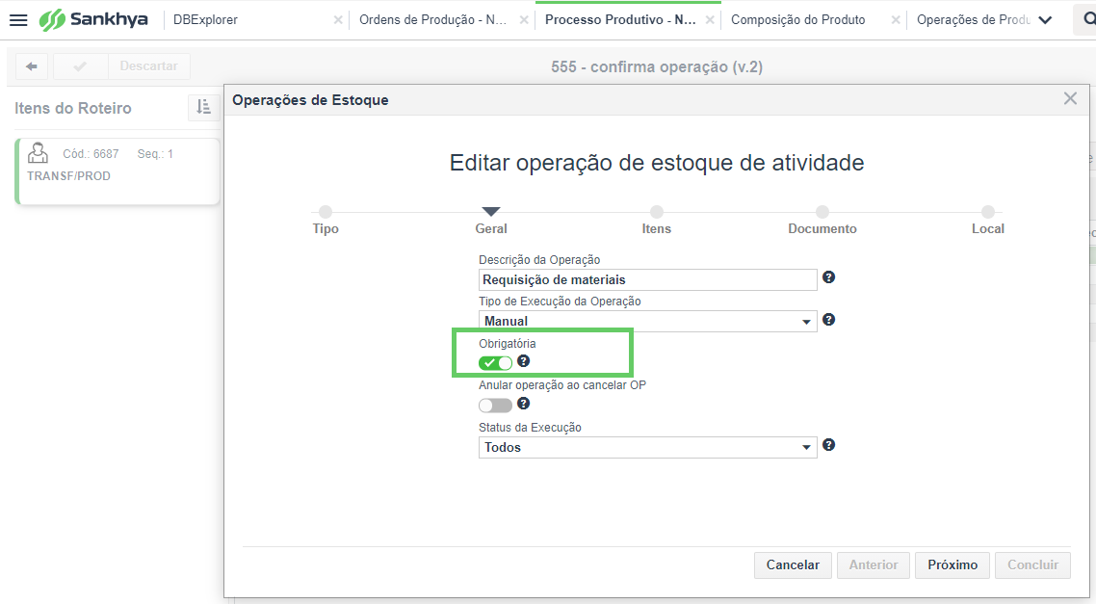Click the Cancelar button

[793, 565]
